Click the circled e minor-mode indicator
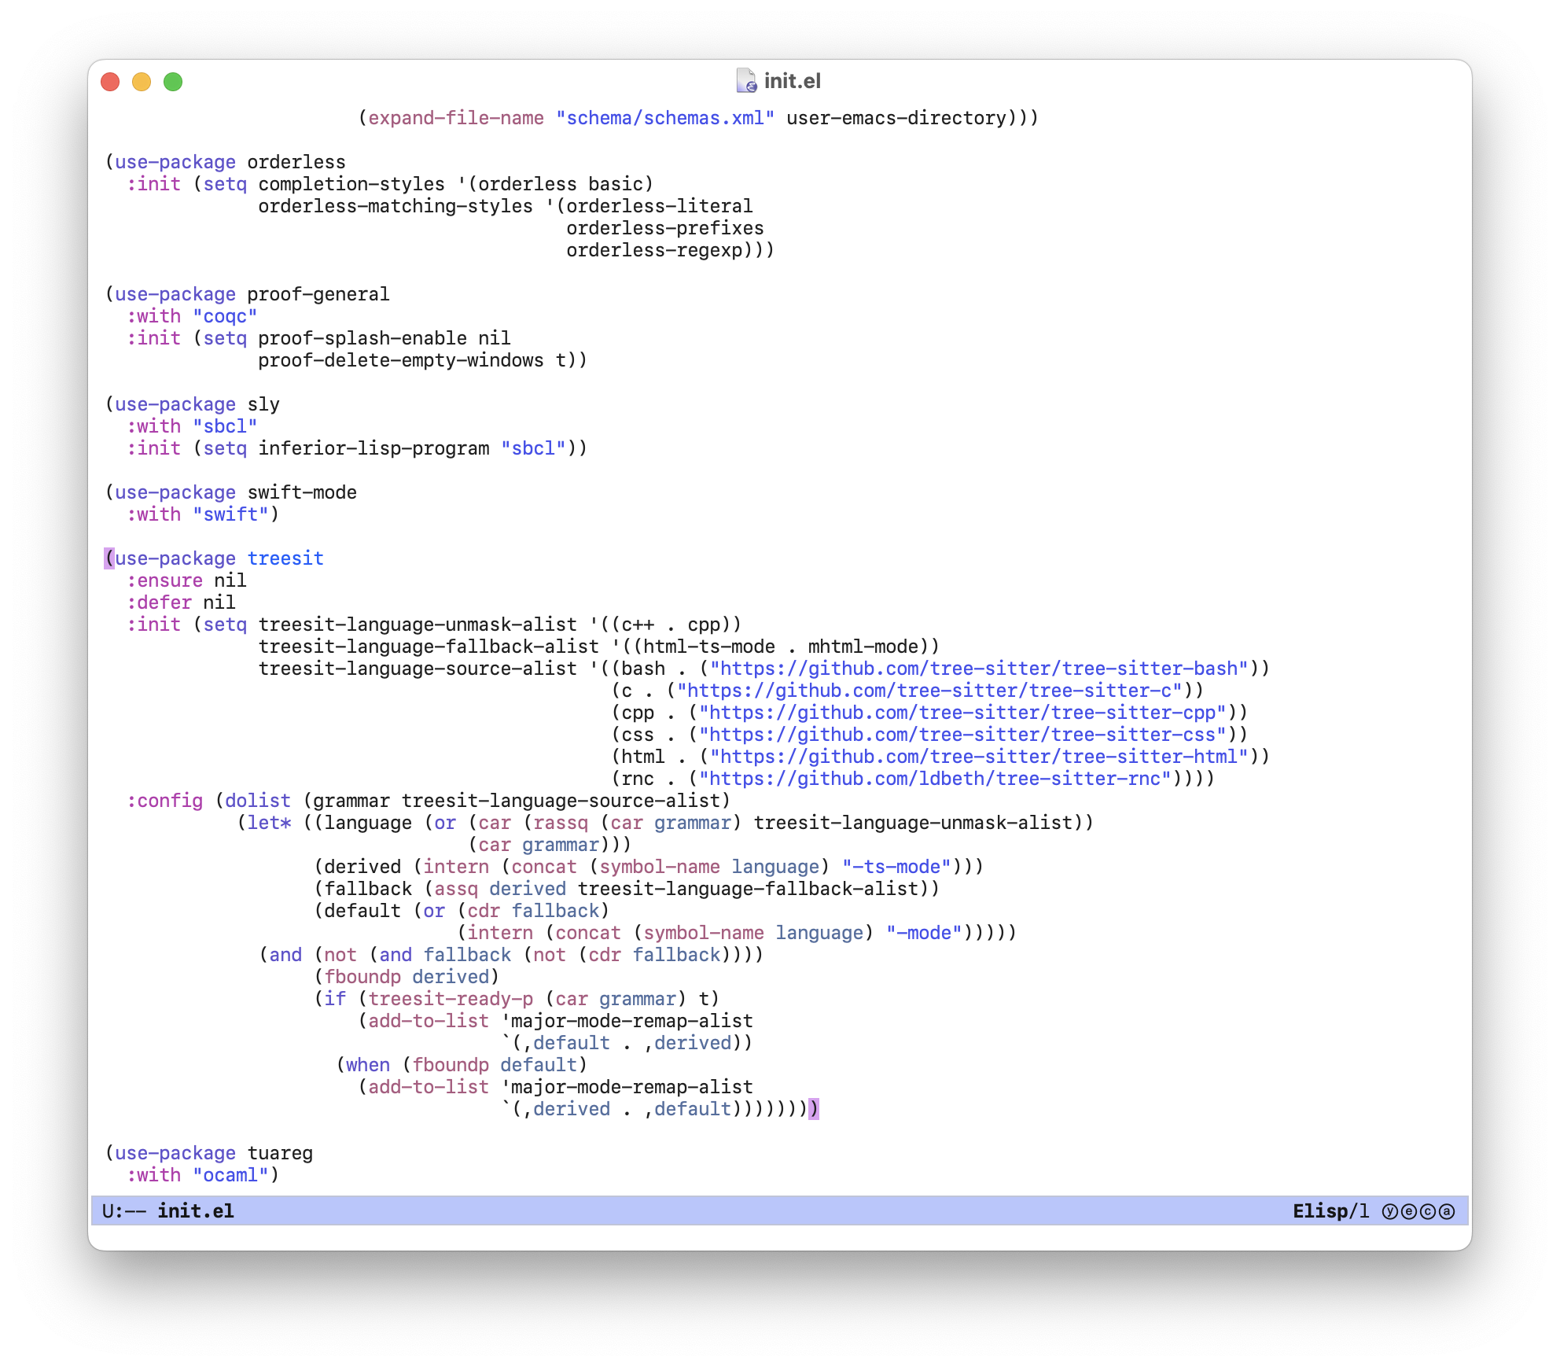Image resolution: width=1560 pixels, height=1367 pixels. 1408,1211
